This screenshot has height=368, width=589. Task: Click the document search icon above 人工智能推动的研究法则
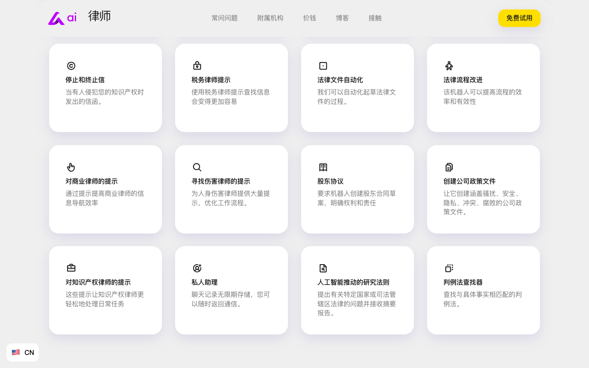(323, 268)
